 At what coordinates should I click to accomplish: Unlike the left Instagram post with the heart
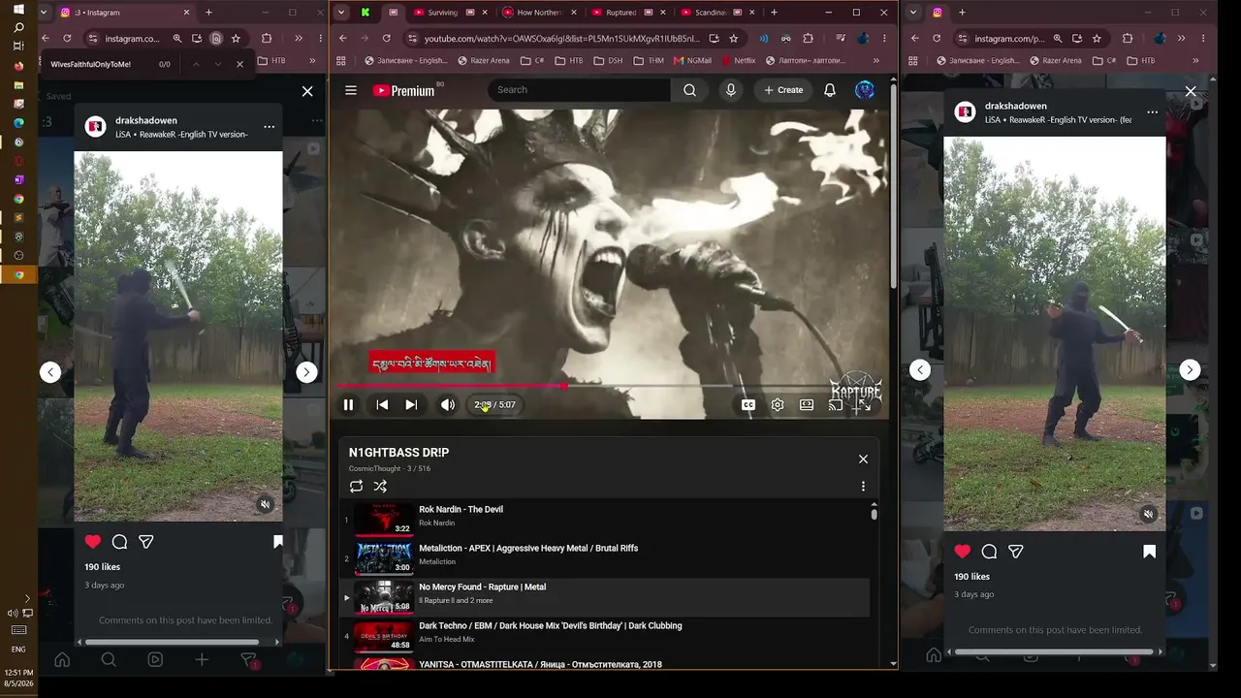coord(92,542)
